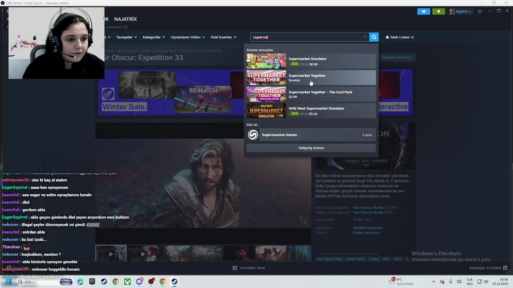Open Supermassive Games developer result
The height and width of the screenshot is (288, 513).
pos(311,135)
